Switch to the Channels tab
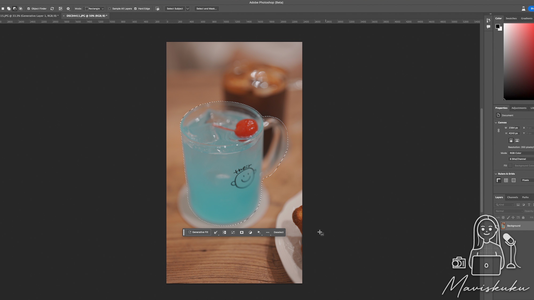 pyautogui.click(x=512, y=197)
